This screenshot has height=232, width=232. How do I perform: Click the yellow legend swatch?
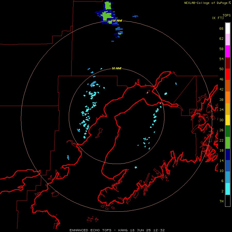[x=228, y=120]
